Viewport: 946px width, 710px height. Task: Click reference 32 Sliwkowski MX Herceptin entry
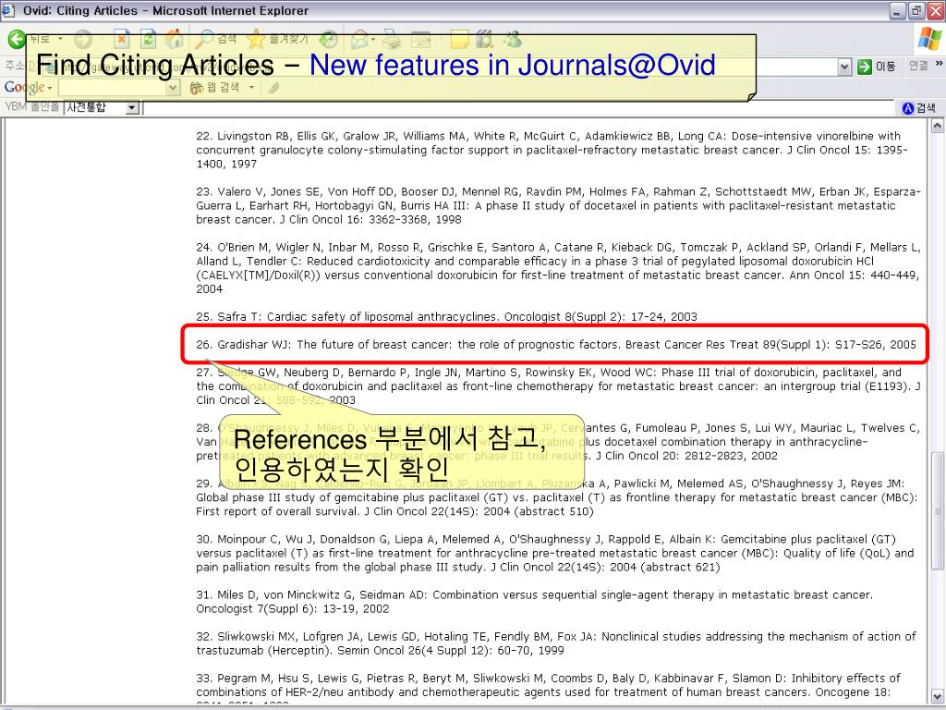point(556,643)
